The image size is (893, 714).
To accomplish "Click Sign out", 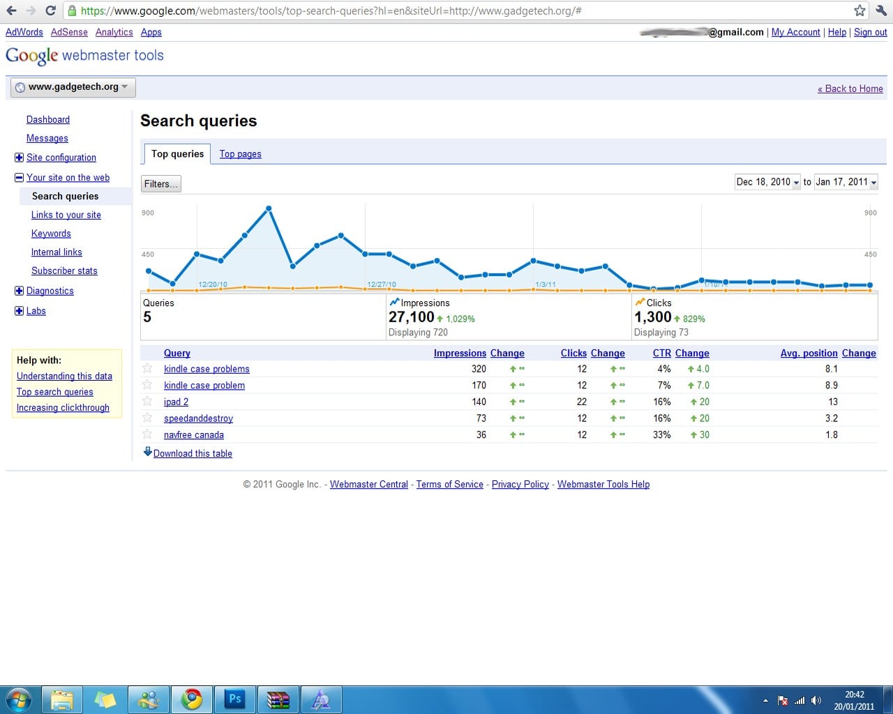I will [871, 32].
